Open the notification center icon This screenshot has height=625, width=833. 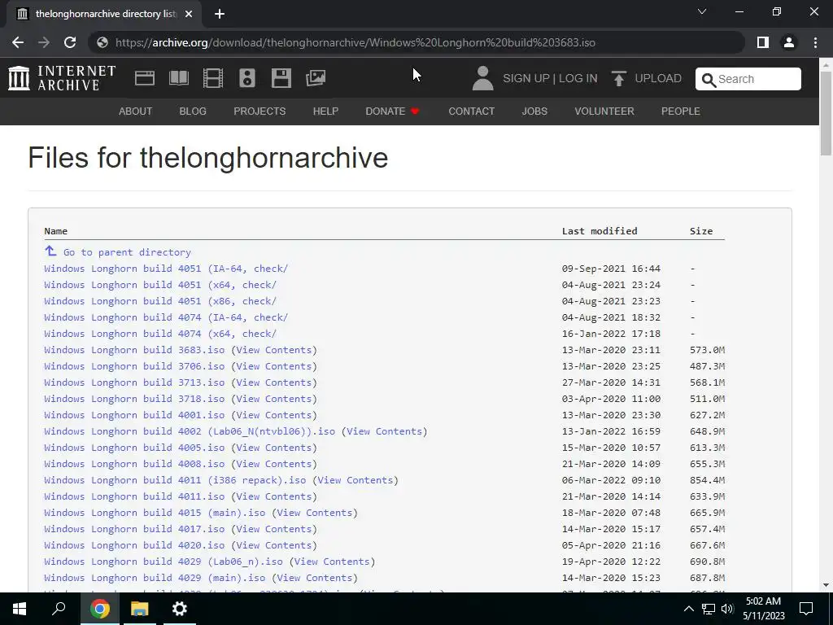click(806, 609)
